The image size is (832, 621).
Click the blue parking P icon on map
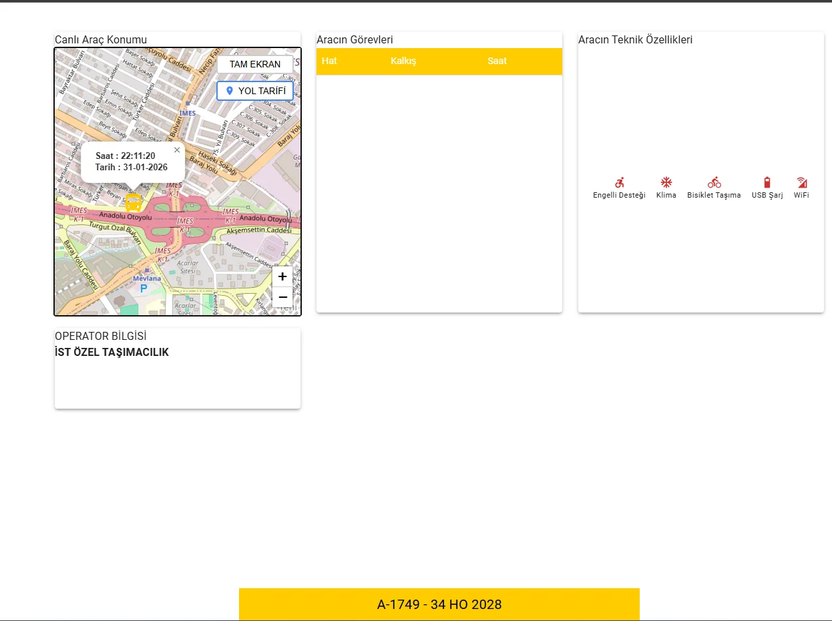point(143,288)
